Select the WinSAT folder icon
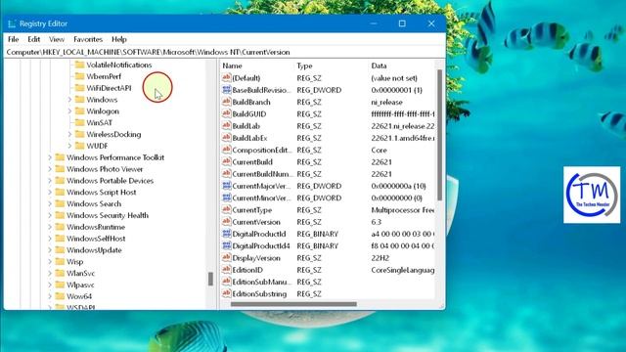 coord(79,122)
